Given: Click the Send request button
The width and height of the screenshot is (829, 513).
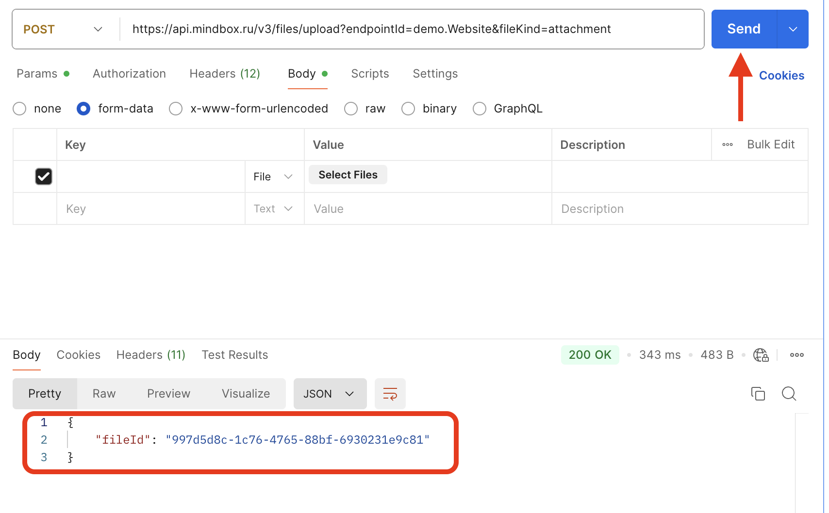Looking at the screenshot, I should pyautogui.click(x=744, y=29).
